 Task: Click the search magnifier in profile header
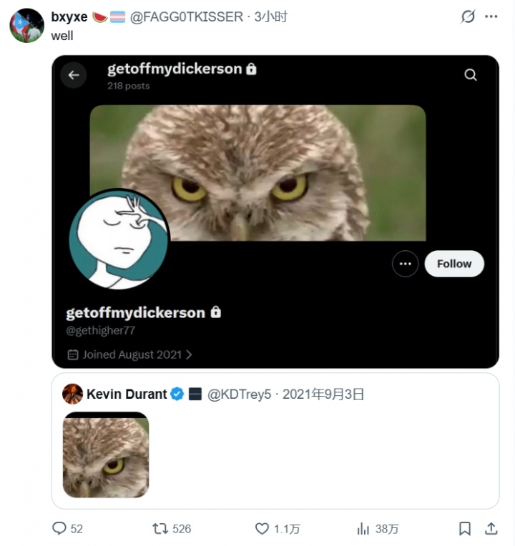471,74
